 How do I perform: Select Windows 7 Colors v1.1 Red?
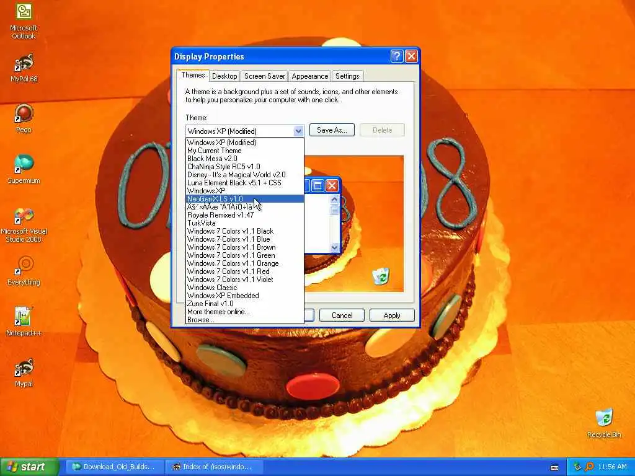tap(244, 271)
